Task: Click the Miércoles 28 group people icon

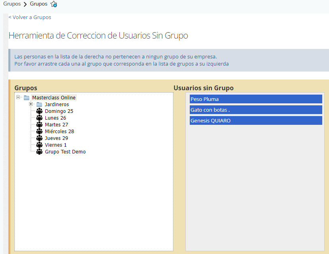Action: pos(39,132)
